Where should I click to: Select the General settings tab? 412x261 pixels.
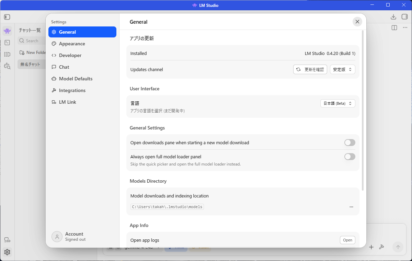click(82, 32)
